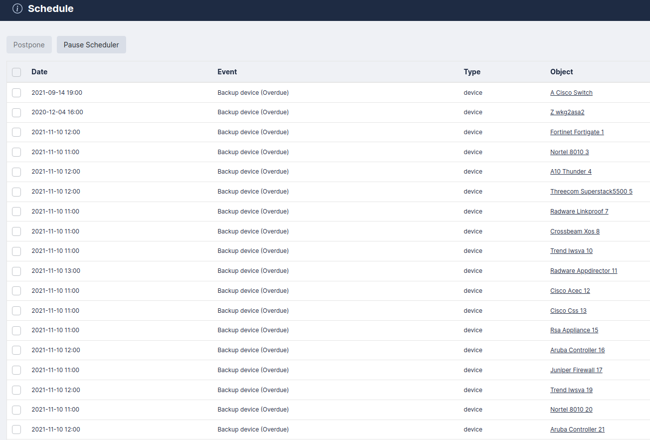Screen dimensions: 650x440
Task: Open Crossbeam Xos 8 device page
Action: pos(575,231)
